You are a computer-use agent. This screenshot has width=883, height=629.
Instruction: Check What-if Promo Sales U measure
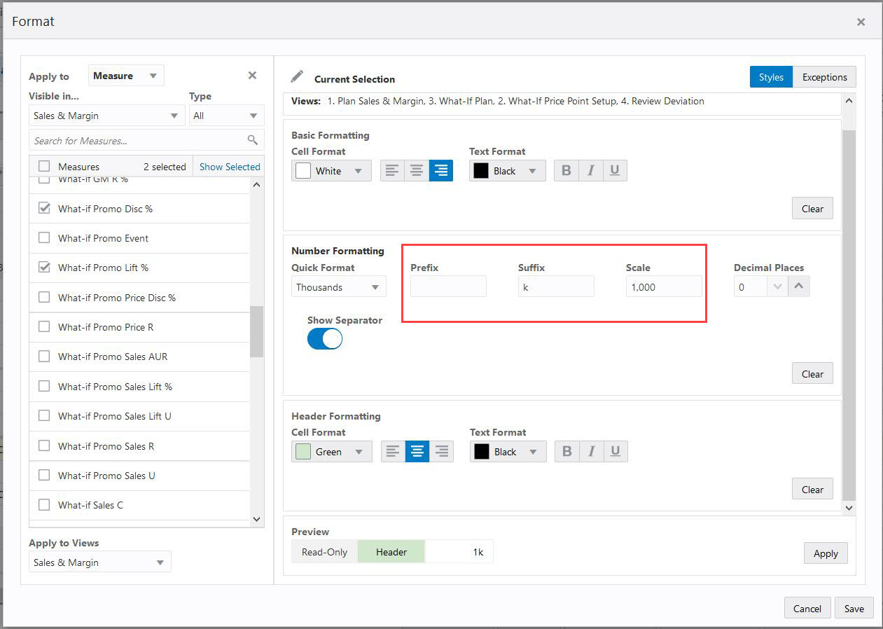tap(44, 475)
